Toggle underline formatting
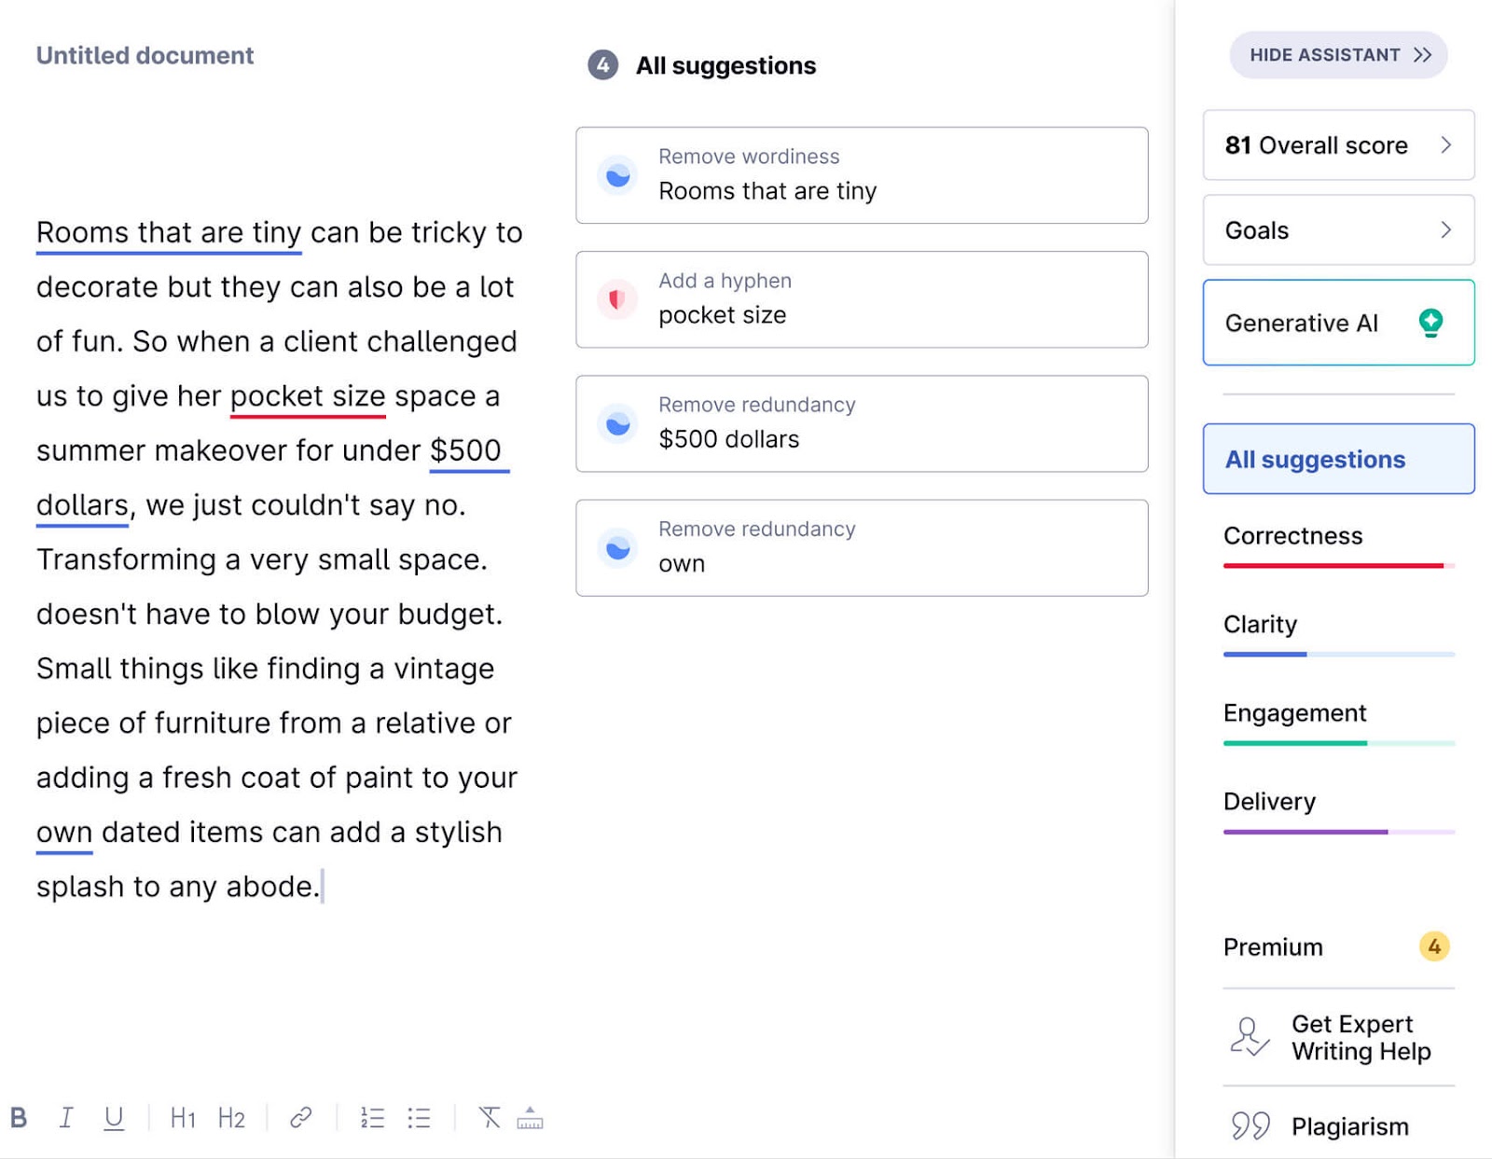This screenshot has height=1159, width=1492. click(113, 1118)
